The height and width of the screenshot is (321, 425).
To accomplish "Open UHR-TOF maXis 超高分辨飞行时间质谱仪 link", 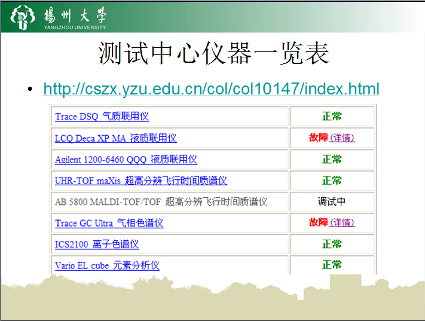I will [141, 181].
